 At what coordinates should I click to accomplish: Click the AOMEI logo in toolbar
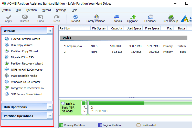click(186, 19)
